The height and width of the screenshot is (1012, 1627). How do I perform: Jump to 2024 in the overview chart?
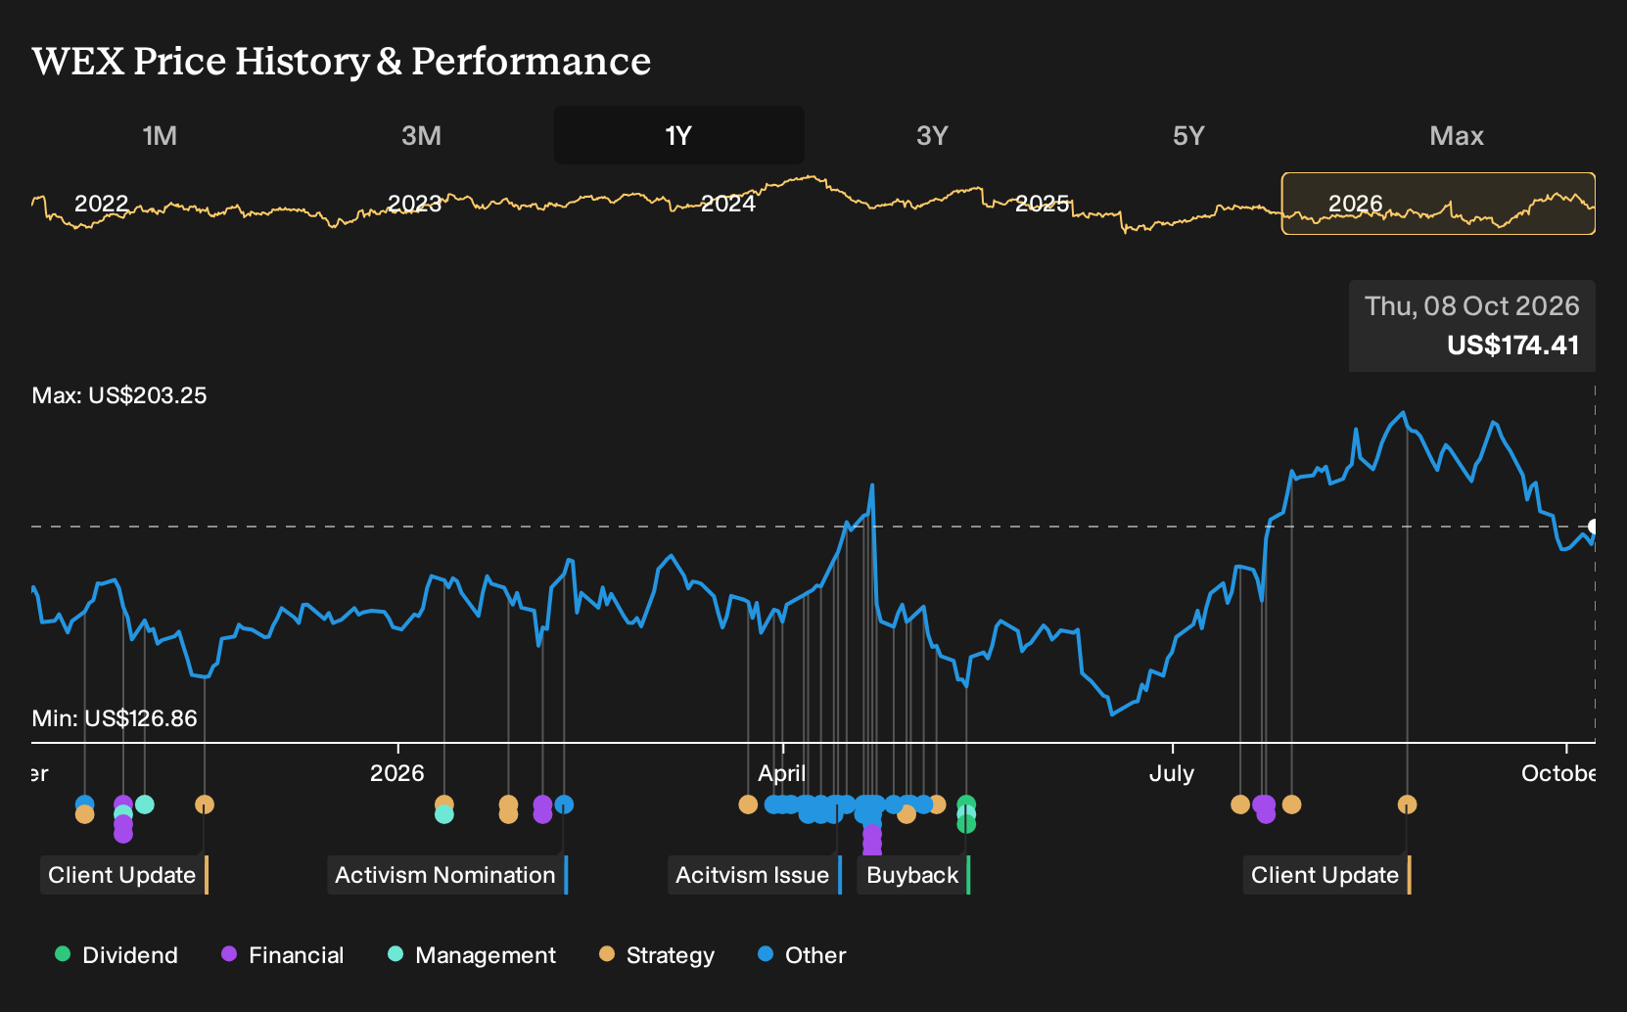728,204
